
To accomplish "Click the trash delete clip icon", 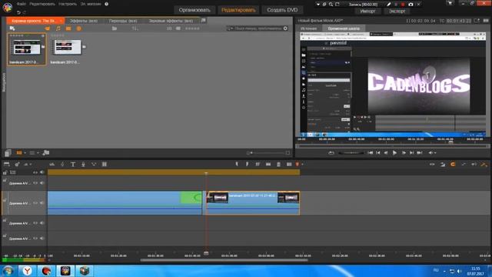I will [278, 164].
